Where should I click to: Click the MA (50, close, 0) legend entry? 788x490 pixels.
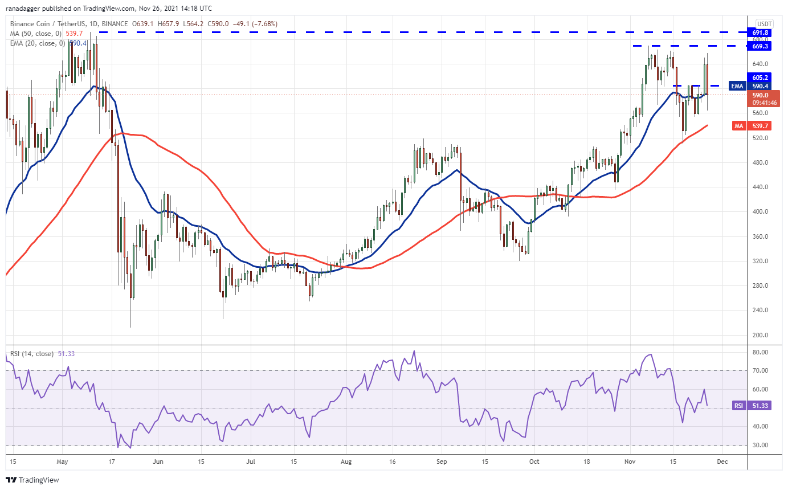point(36,34)
